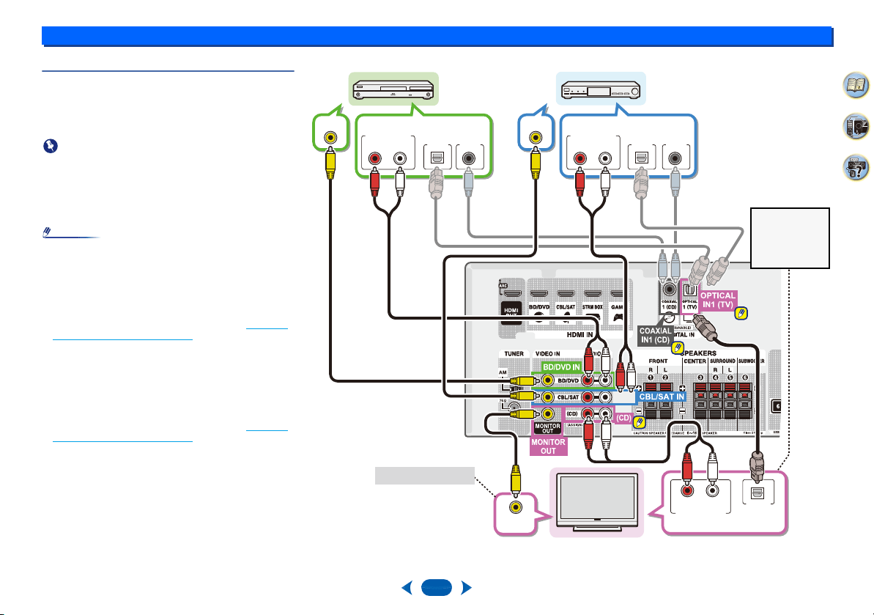Click the blue CBL/SAT IN label
874x615 pixels.
(662, 397)
